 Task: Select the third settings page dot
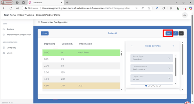pyautogui.click(x=152, y=86)
